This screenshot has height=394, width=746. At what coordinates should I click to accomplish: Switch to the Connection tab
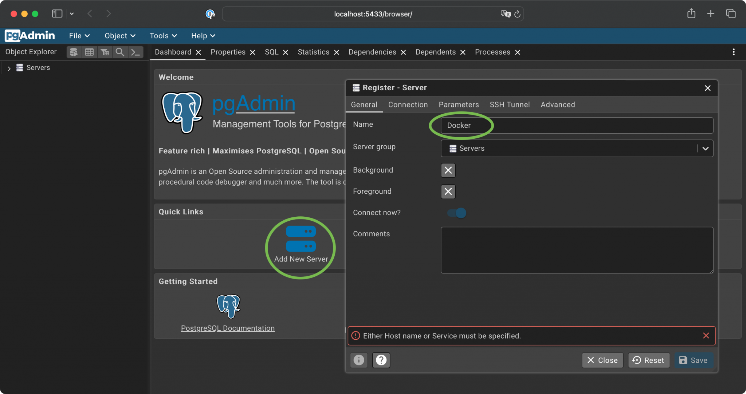[408, 105]
